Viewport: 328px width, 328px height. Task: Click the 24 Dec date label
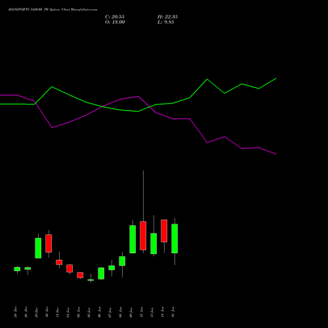click(15, 312)
